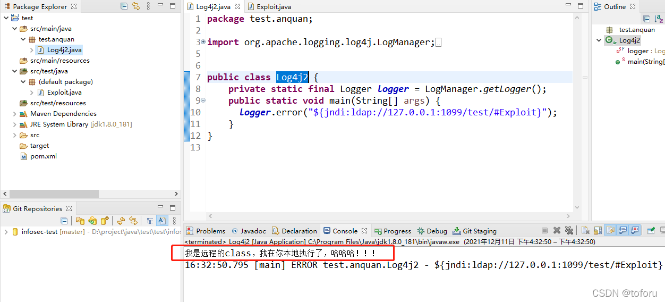Toggle latest branch commit display in Git view
This screenshot has height=302, width=665.
point(162,221)
